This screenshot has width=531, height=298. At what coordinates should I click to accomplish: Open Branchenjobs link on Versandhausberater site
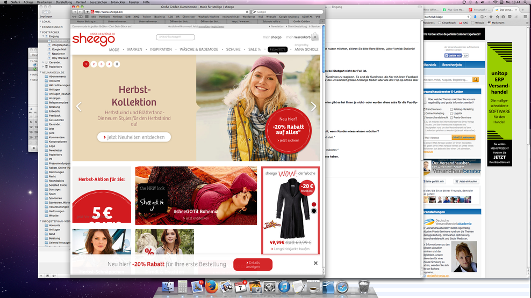(452, 64)
